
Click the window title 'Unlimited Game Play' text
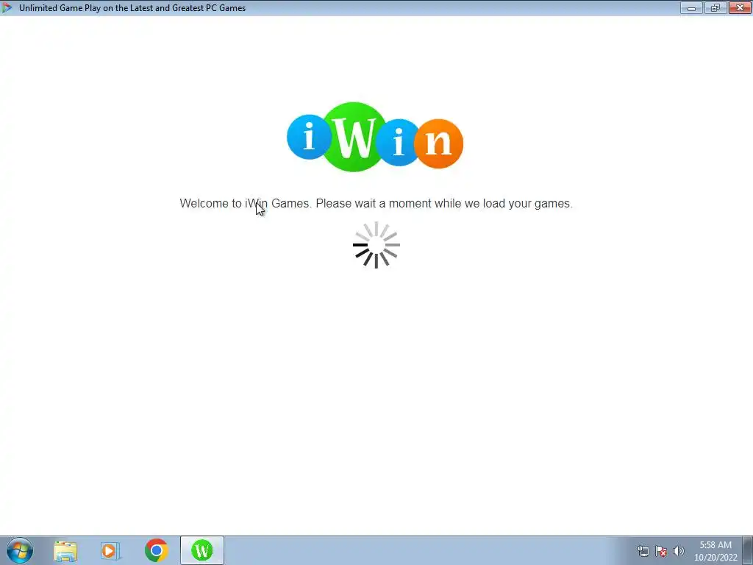coord(132,7)
